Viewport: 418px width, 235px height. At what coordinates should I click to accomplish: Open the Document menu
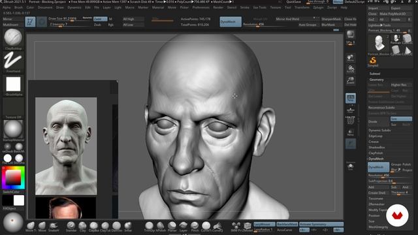click(x=45, y=7)
